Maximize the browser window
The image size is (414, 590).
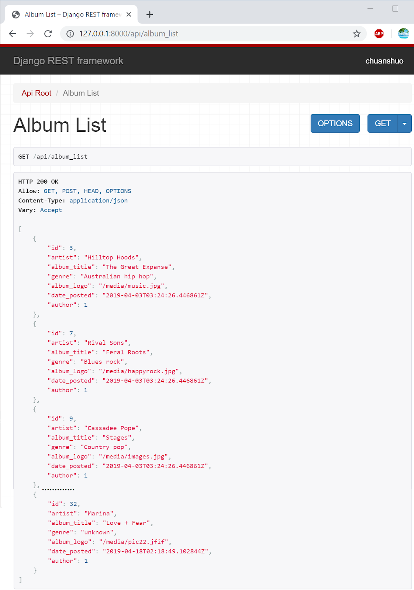[x=395, y=8]
